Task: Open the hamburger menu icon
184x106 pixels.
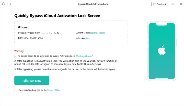Action: 173,4
